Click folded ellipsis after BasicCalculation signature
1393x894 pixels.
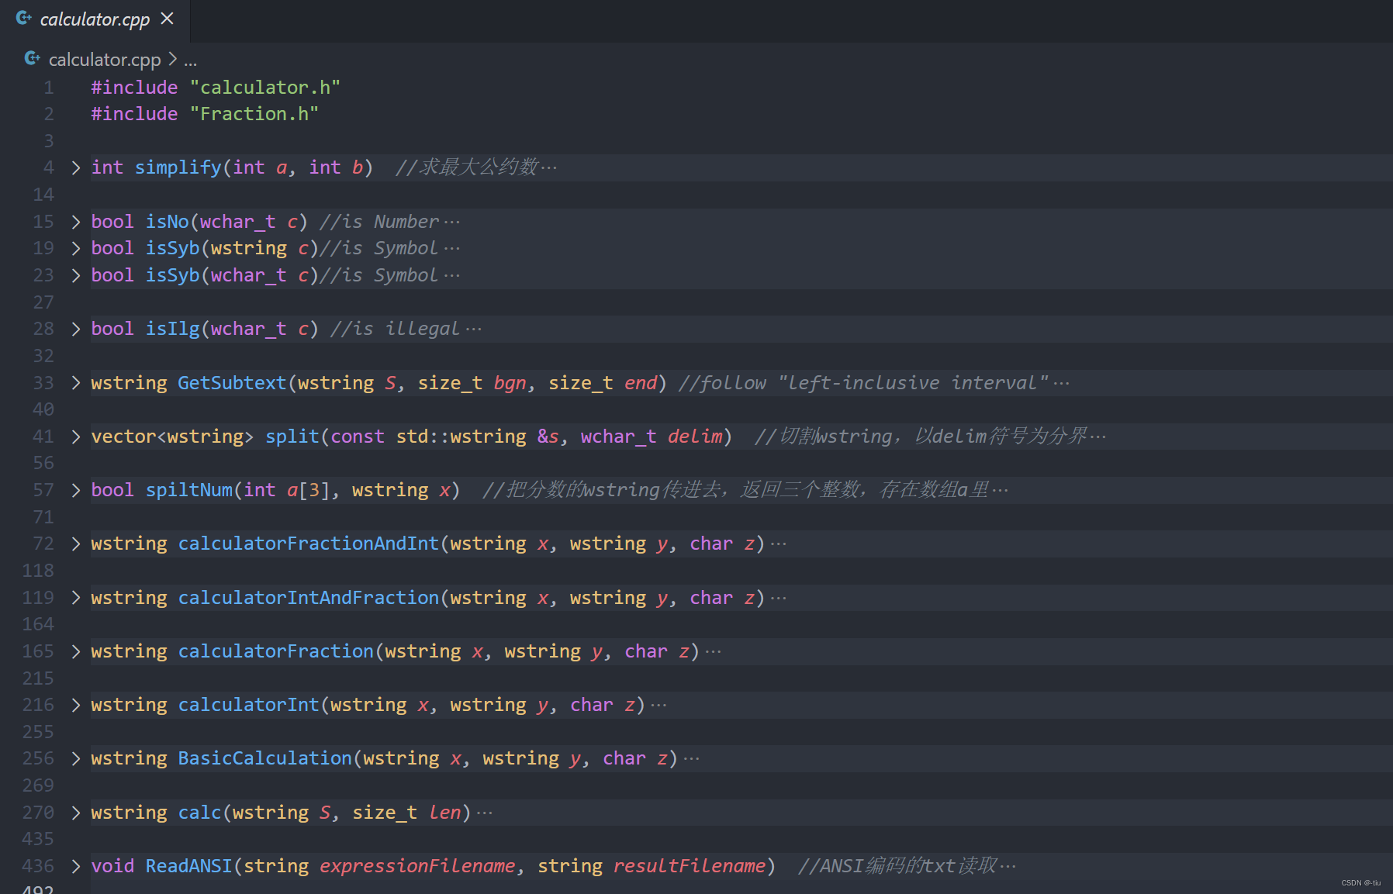click(692, 758)
